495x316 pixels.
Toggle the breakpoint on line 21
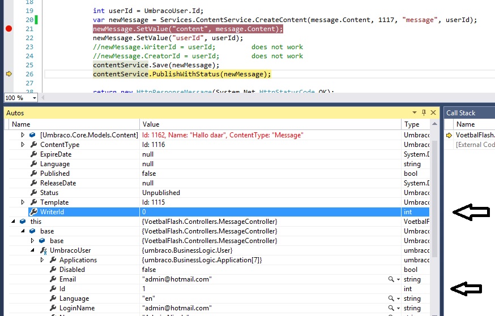coord(9,29)
